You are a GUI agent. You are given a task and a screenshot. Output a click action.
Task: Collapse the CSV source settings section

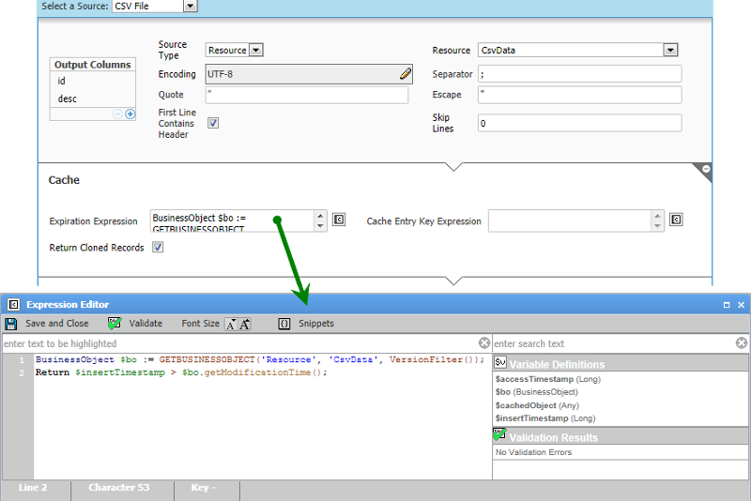pos(453,166)
